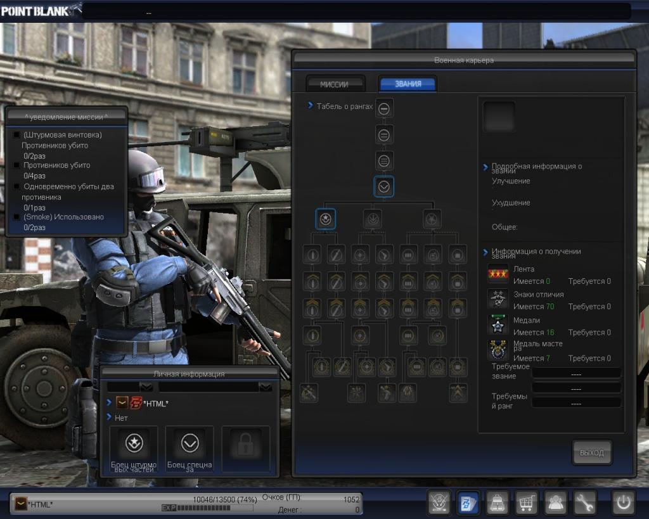Select the highlighted chevron-down rank in rank tree
The width and height of the screenshot is (649, 519).
pyautogui.click(x=383, y=187)
